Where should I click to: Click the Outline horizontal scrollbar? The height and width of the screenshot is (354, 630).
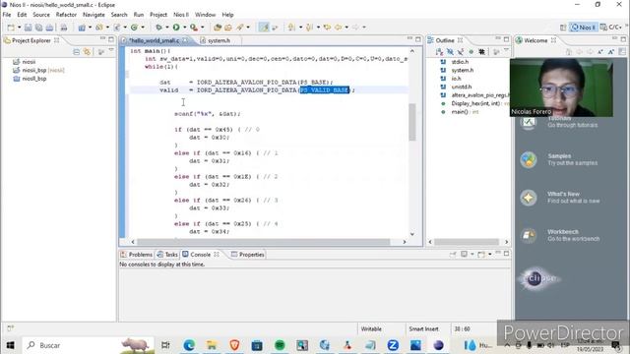(467, 242)
